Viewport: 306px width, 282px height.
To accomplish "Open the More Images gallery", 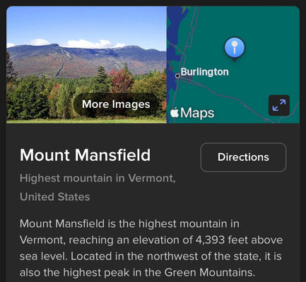I will pos(116,104).
